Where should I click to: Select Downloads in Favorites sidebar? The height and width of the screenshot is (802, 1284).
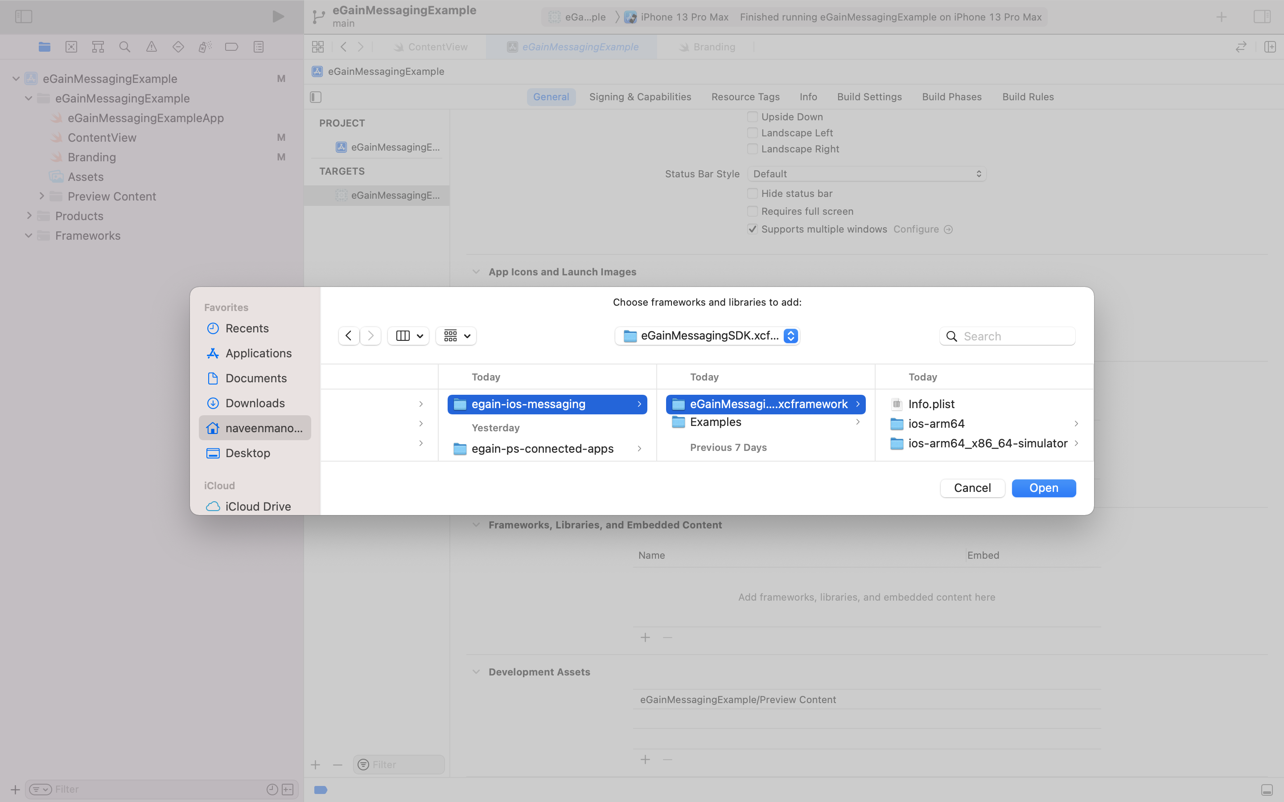[255, 403]
